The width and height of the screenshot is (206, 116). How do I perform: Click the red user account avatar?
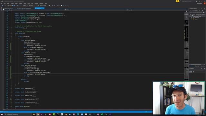[204, 3]
